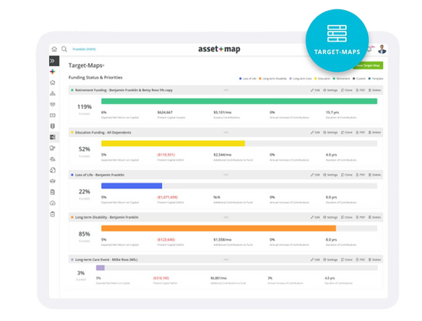The image size is (422, 321).
Task: Select the 'Education Funding - All Dependents' title
Action: (103, 133)
